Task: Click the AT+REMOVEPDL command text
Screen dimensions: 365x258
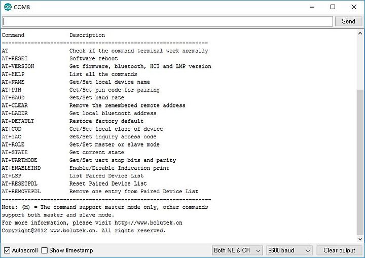Action: tap(21, 192)
